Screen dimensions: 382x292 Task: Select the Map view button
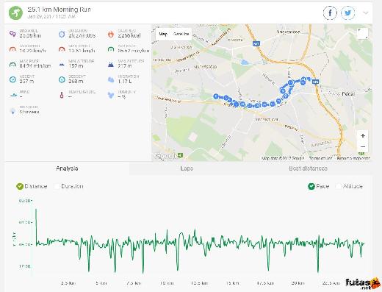point(163,34)
